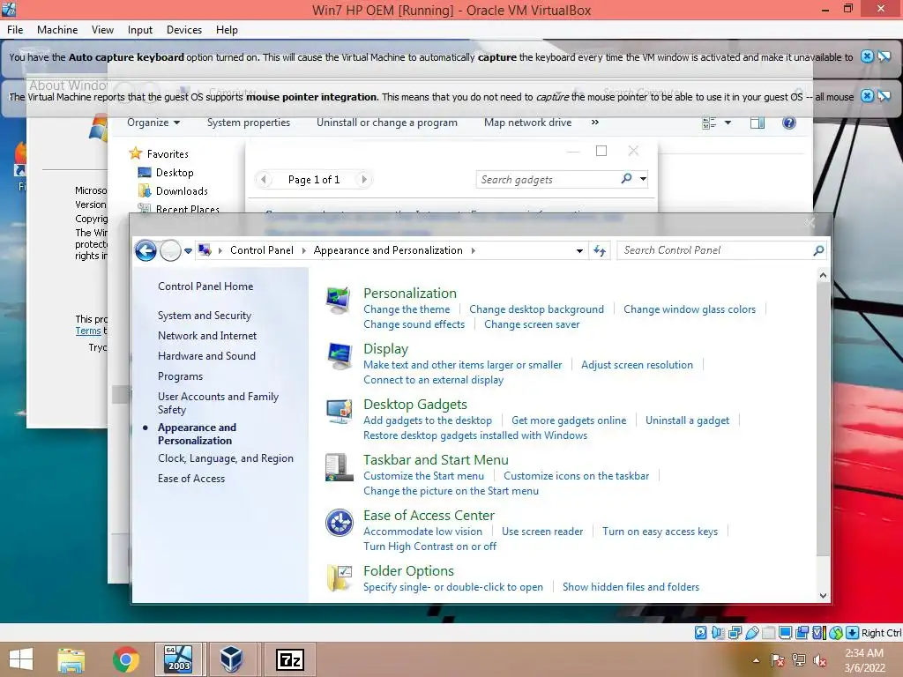This screenshot has width=903, height=677.
Task: Click Show hidden files and folders link
Action: 631,587
